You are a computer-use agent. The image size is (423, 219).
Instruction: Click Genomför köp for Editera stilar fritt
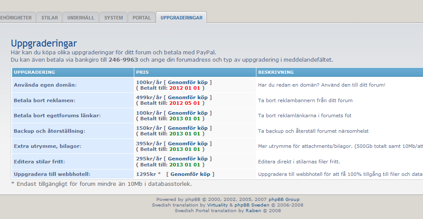pyautogui.click(x=188, y=159)
